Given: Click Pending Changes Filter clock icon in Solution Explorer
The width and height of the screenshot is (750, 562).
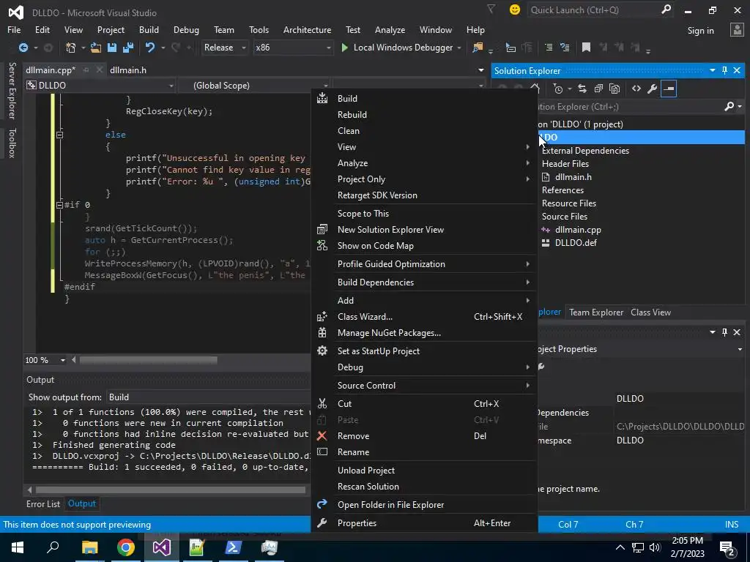Looking at the screenshot, I should (557, 89).
